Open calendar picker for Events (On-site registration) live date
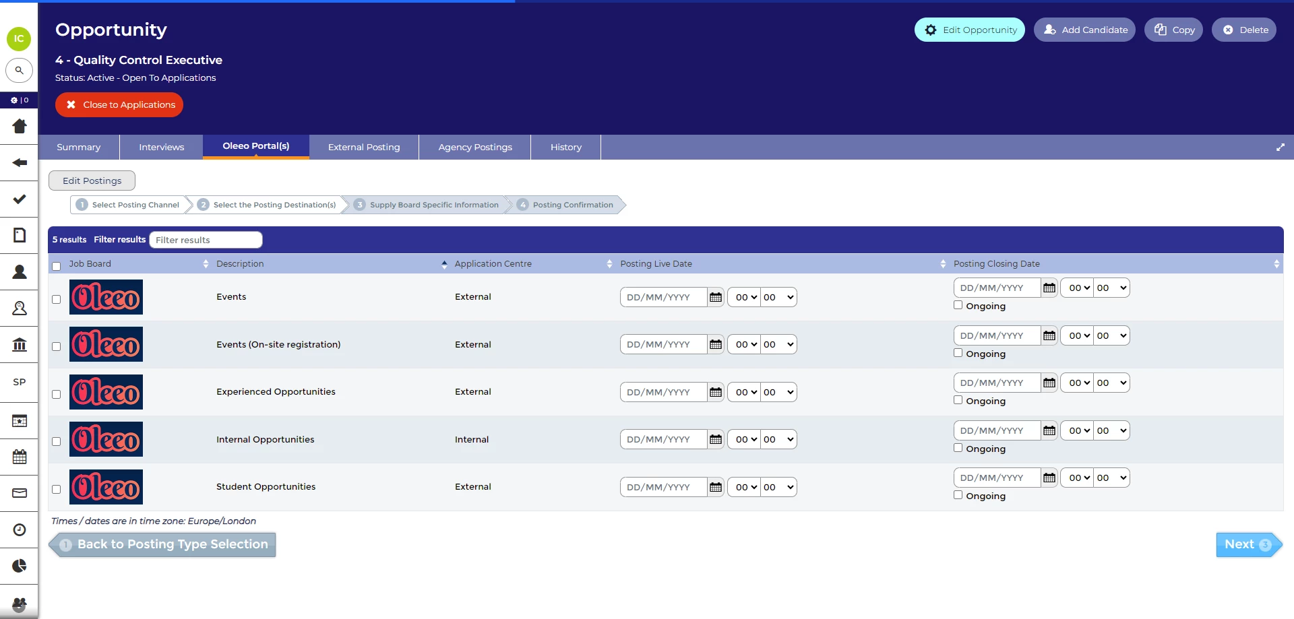1294x619 pixels. [x=716, y=344]
